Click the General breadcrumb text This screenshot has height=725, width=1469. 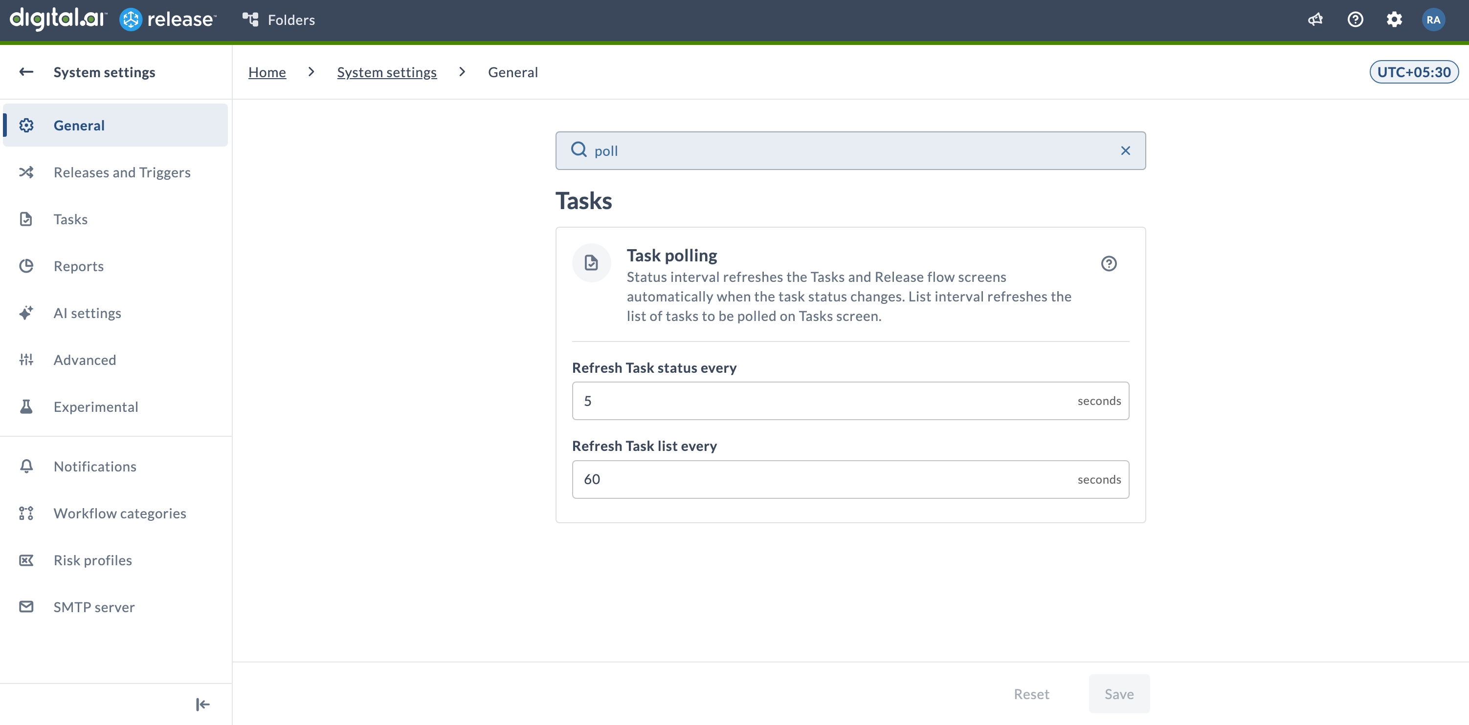[512, 72]
